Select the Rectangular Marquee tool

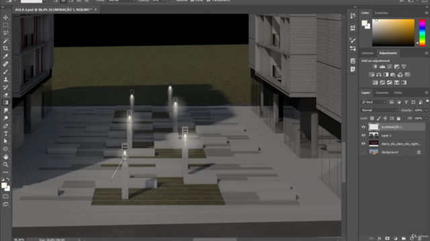[x=5, y=25]
